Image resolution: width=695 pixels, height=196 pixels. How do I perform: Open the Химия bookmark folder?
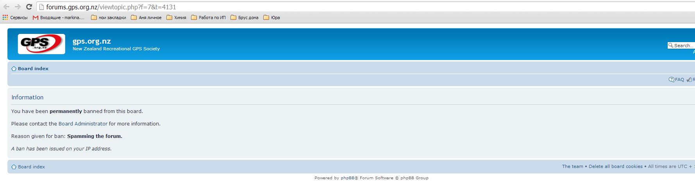176,18
